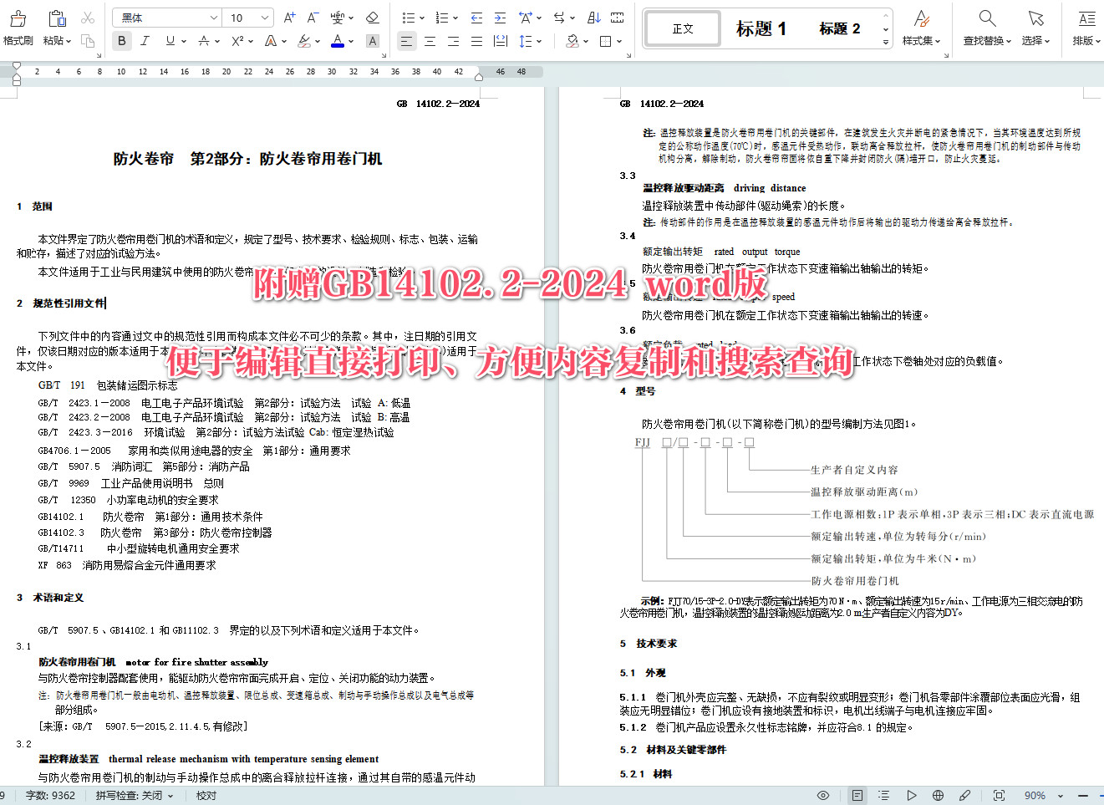1104x805 pixels.
Task: Toggle bold formatting
Action: (121, 40)
